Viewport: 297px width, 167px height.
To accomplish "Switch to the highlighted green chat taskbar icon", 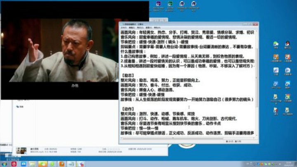I will point(42,164).
